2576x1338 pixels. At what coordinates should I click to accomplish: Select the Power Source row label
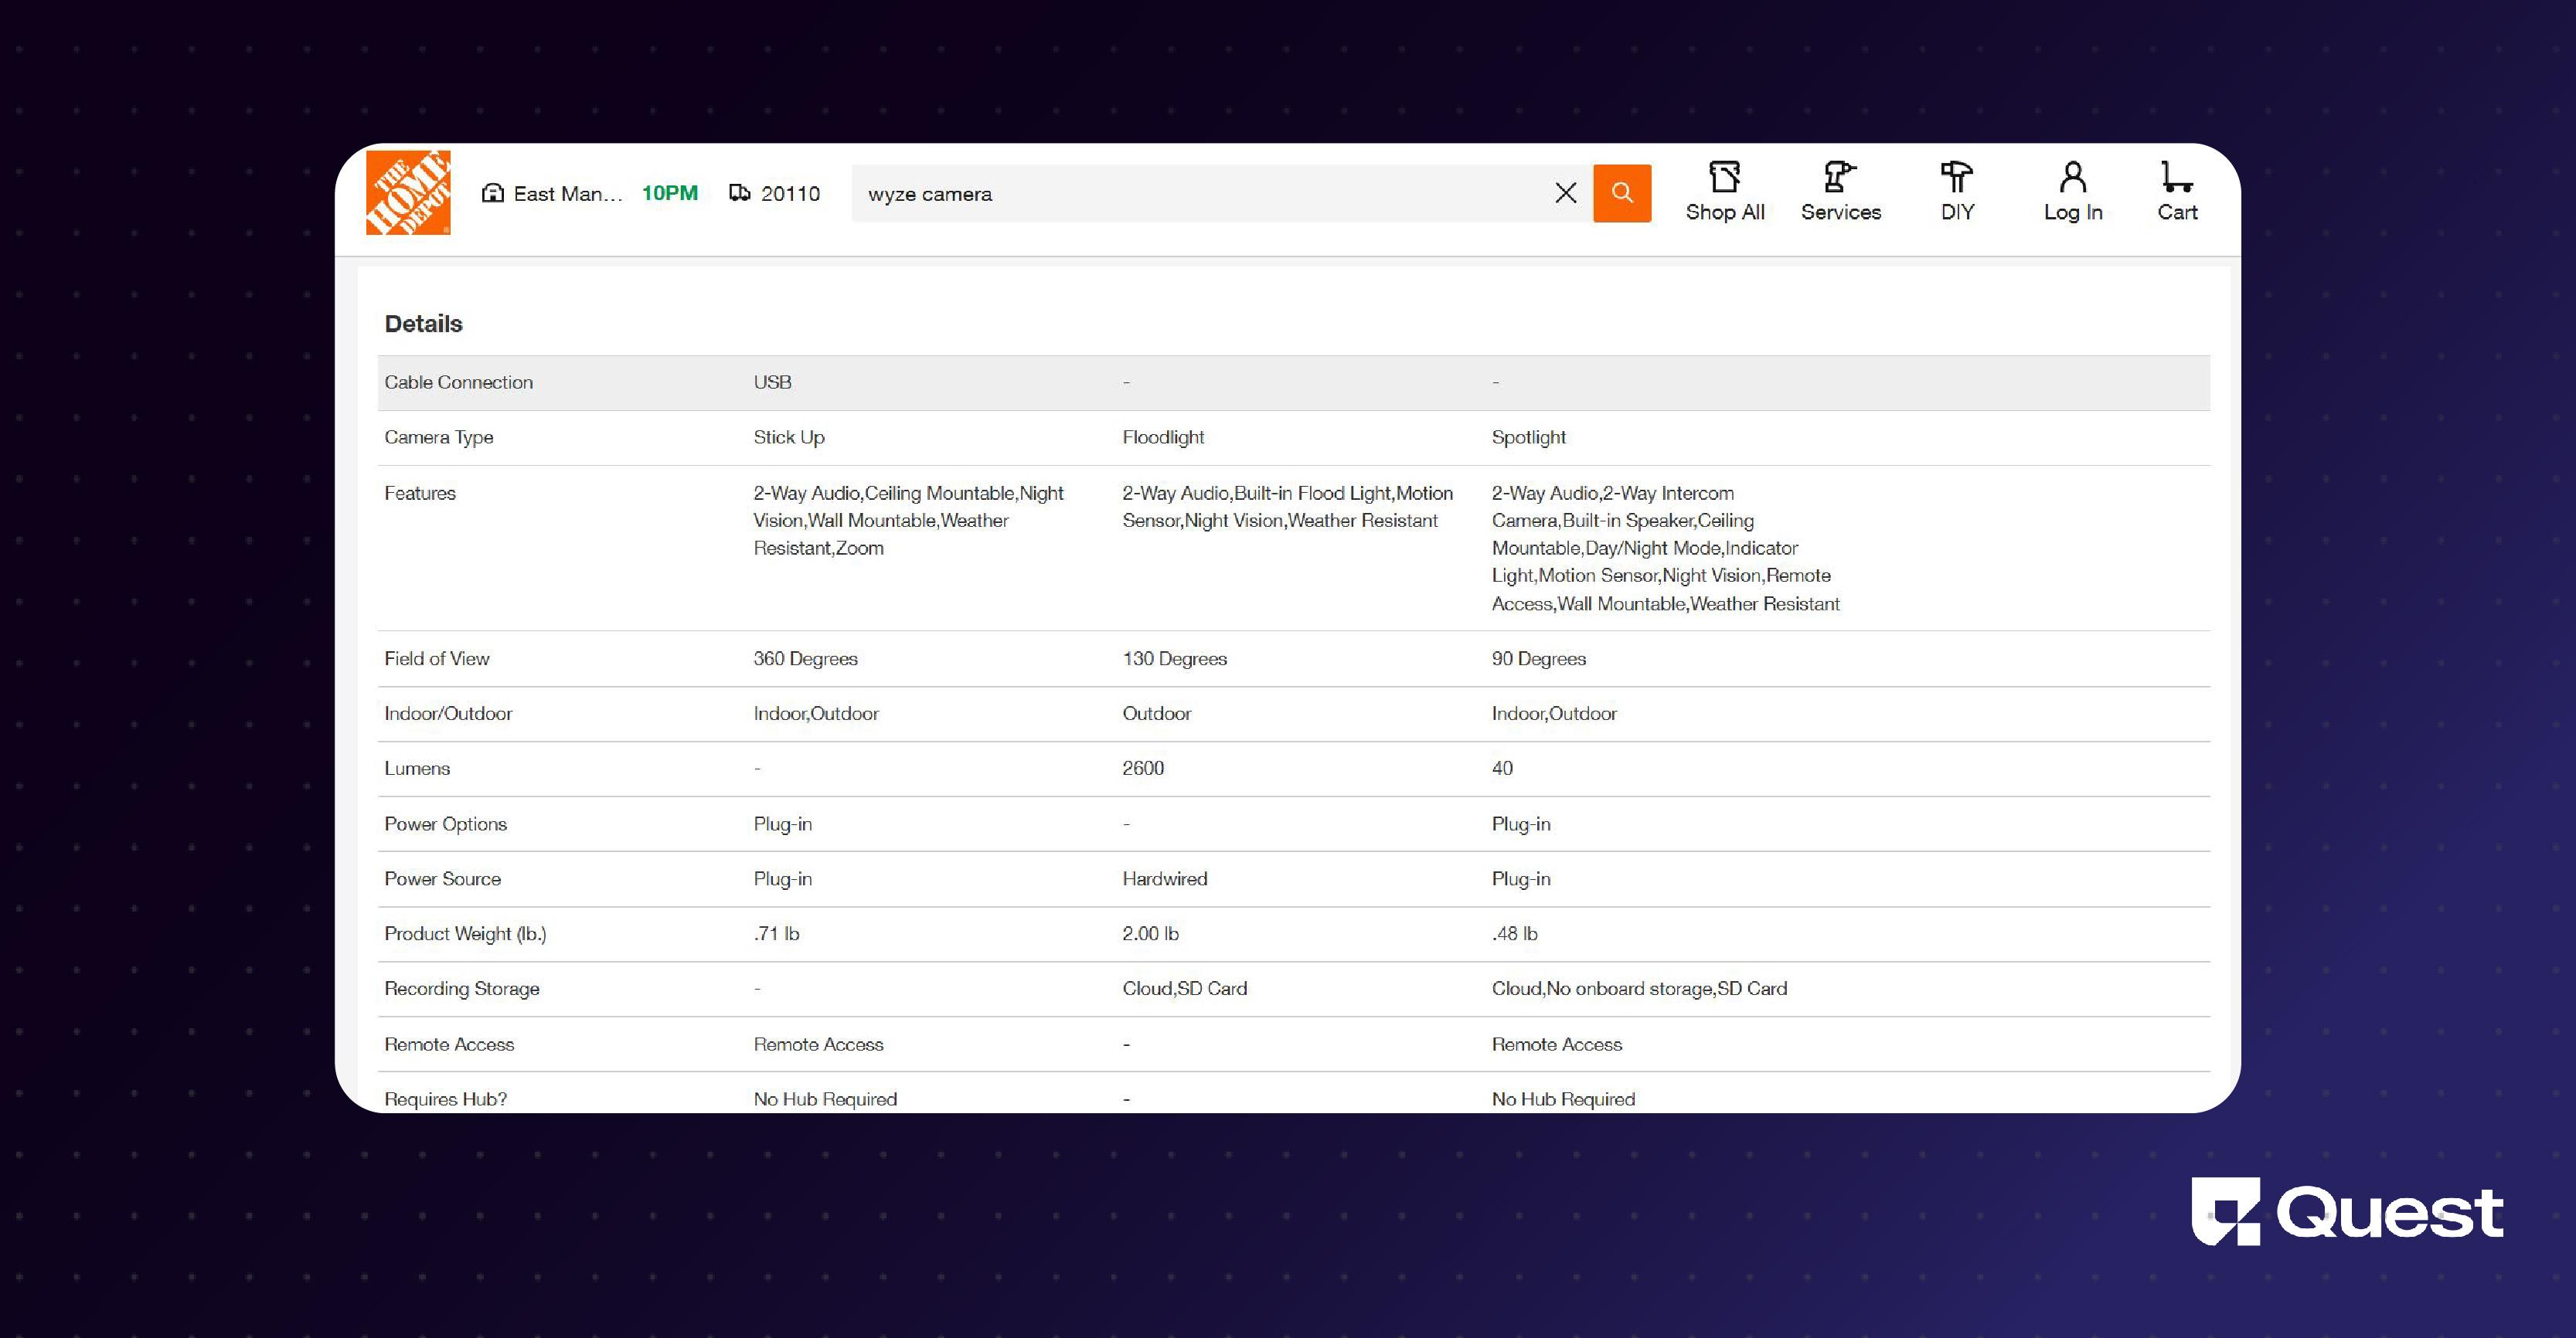[x=442, y=879]
